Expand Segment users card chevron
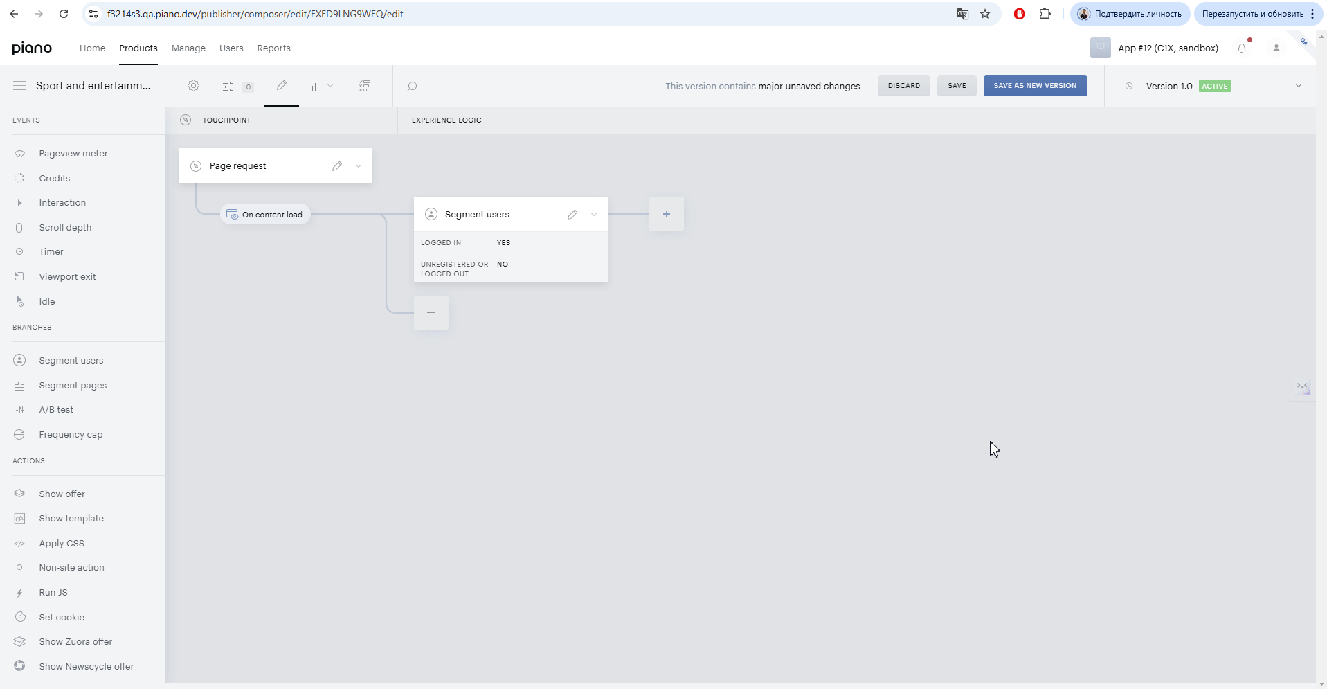Screen dimensions: 1327x689 594,215
